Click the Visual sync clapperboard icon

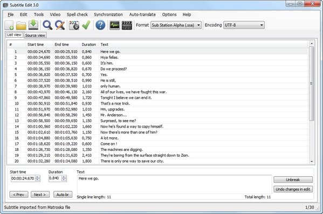point(74,25)
